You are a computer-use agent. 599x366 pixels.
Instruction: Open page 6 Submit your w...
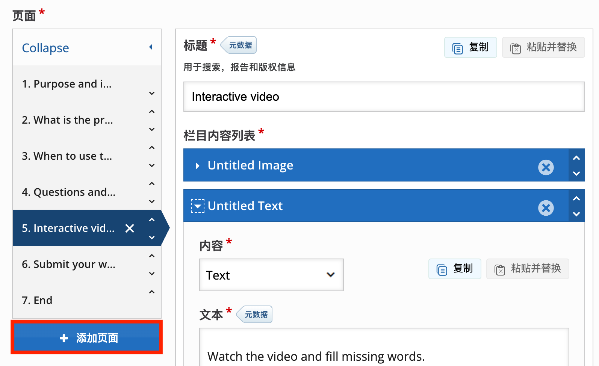[x=68, y=264]
